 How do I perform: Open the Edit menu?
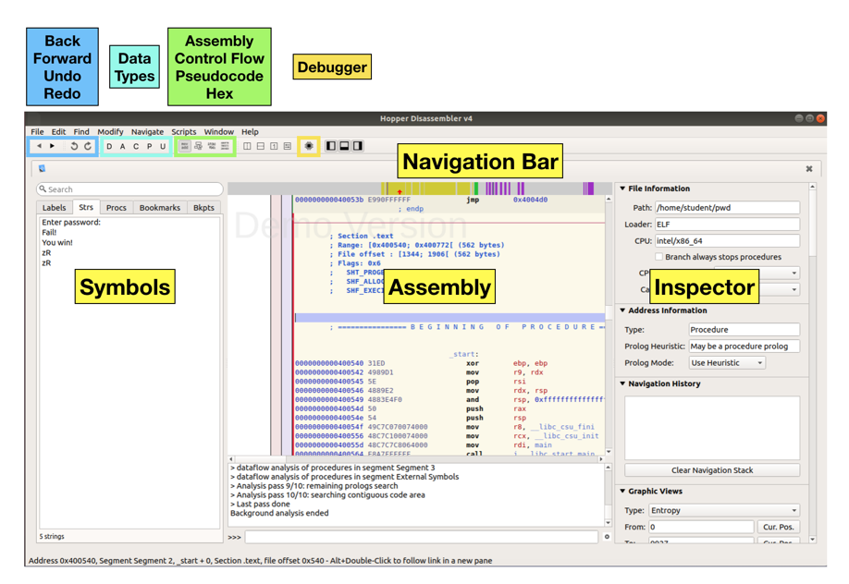coord(58,131)
